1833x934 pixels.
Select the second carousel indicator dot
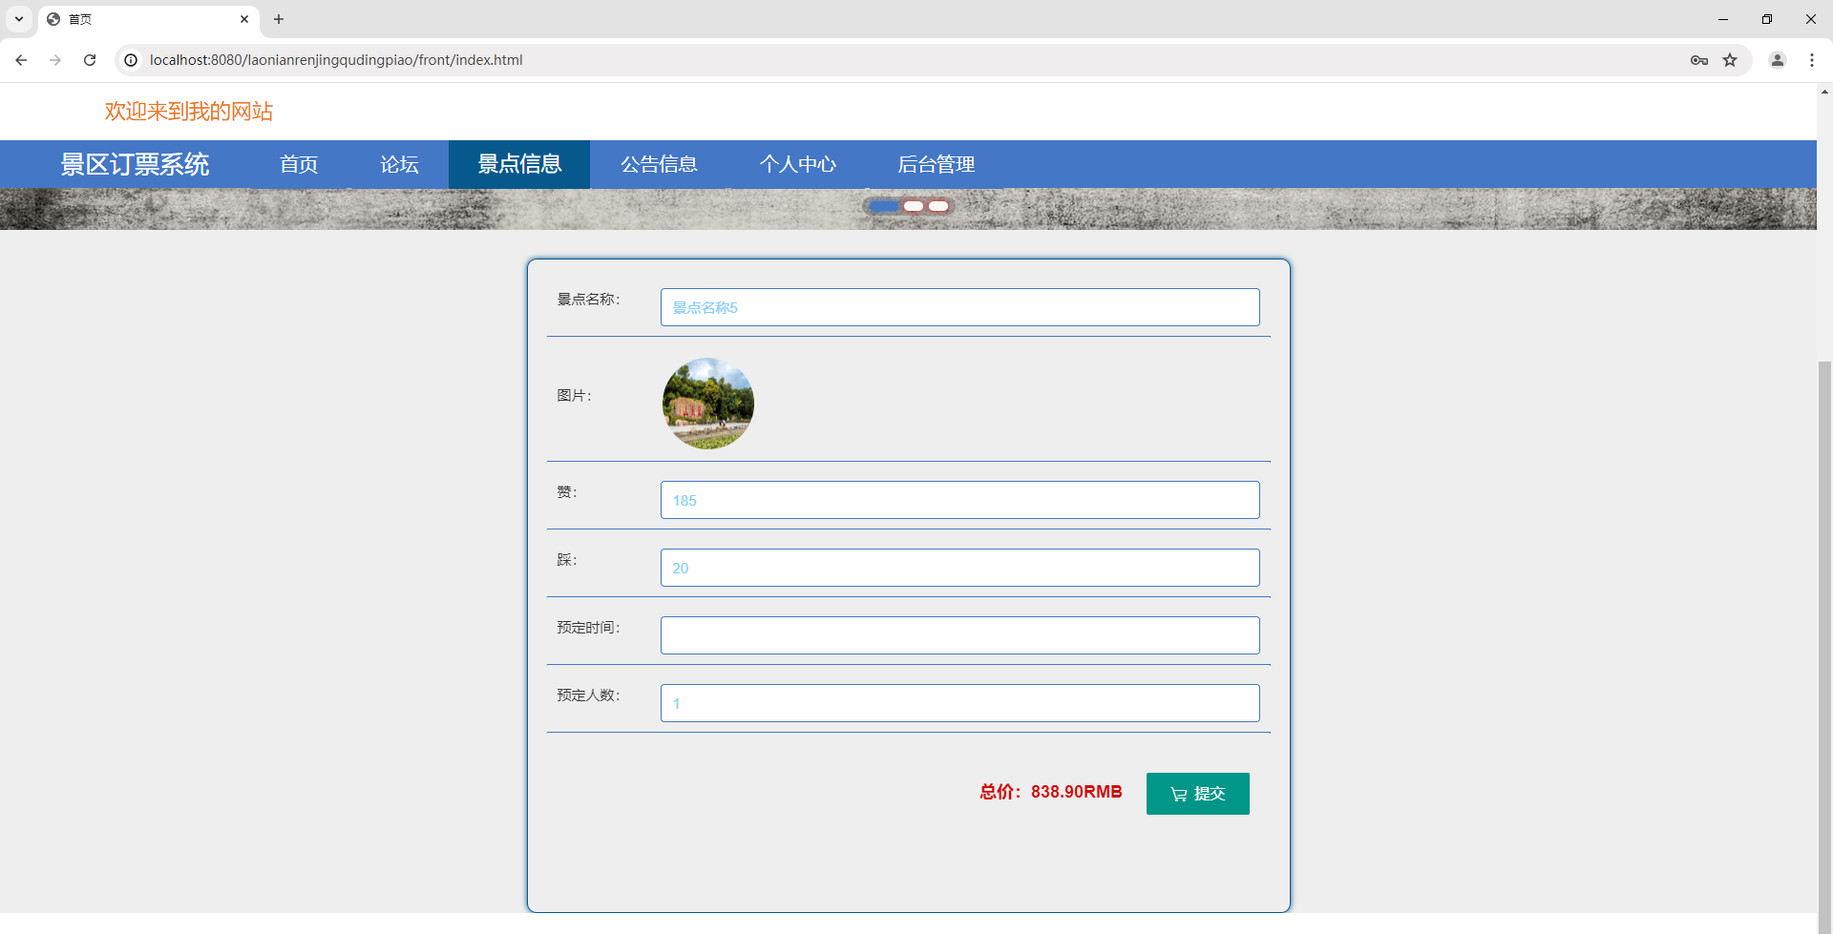(x=914, y=206)
